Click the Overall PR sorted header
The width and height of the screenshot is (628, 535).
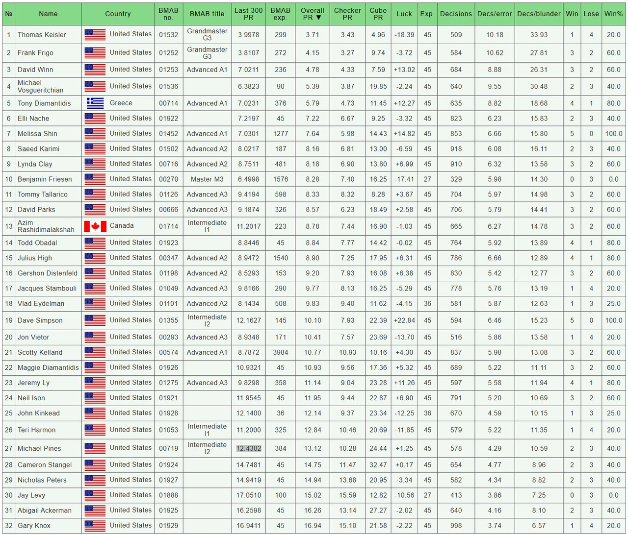click(313, 14)
